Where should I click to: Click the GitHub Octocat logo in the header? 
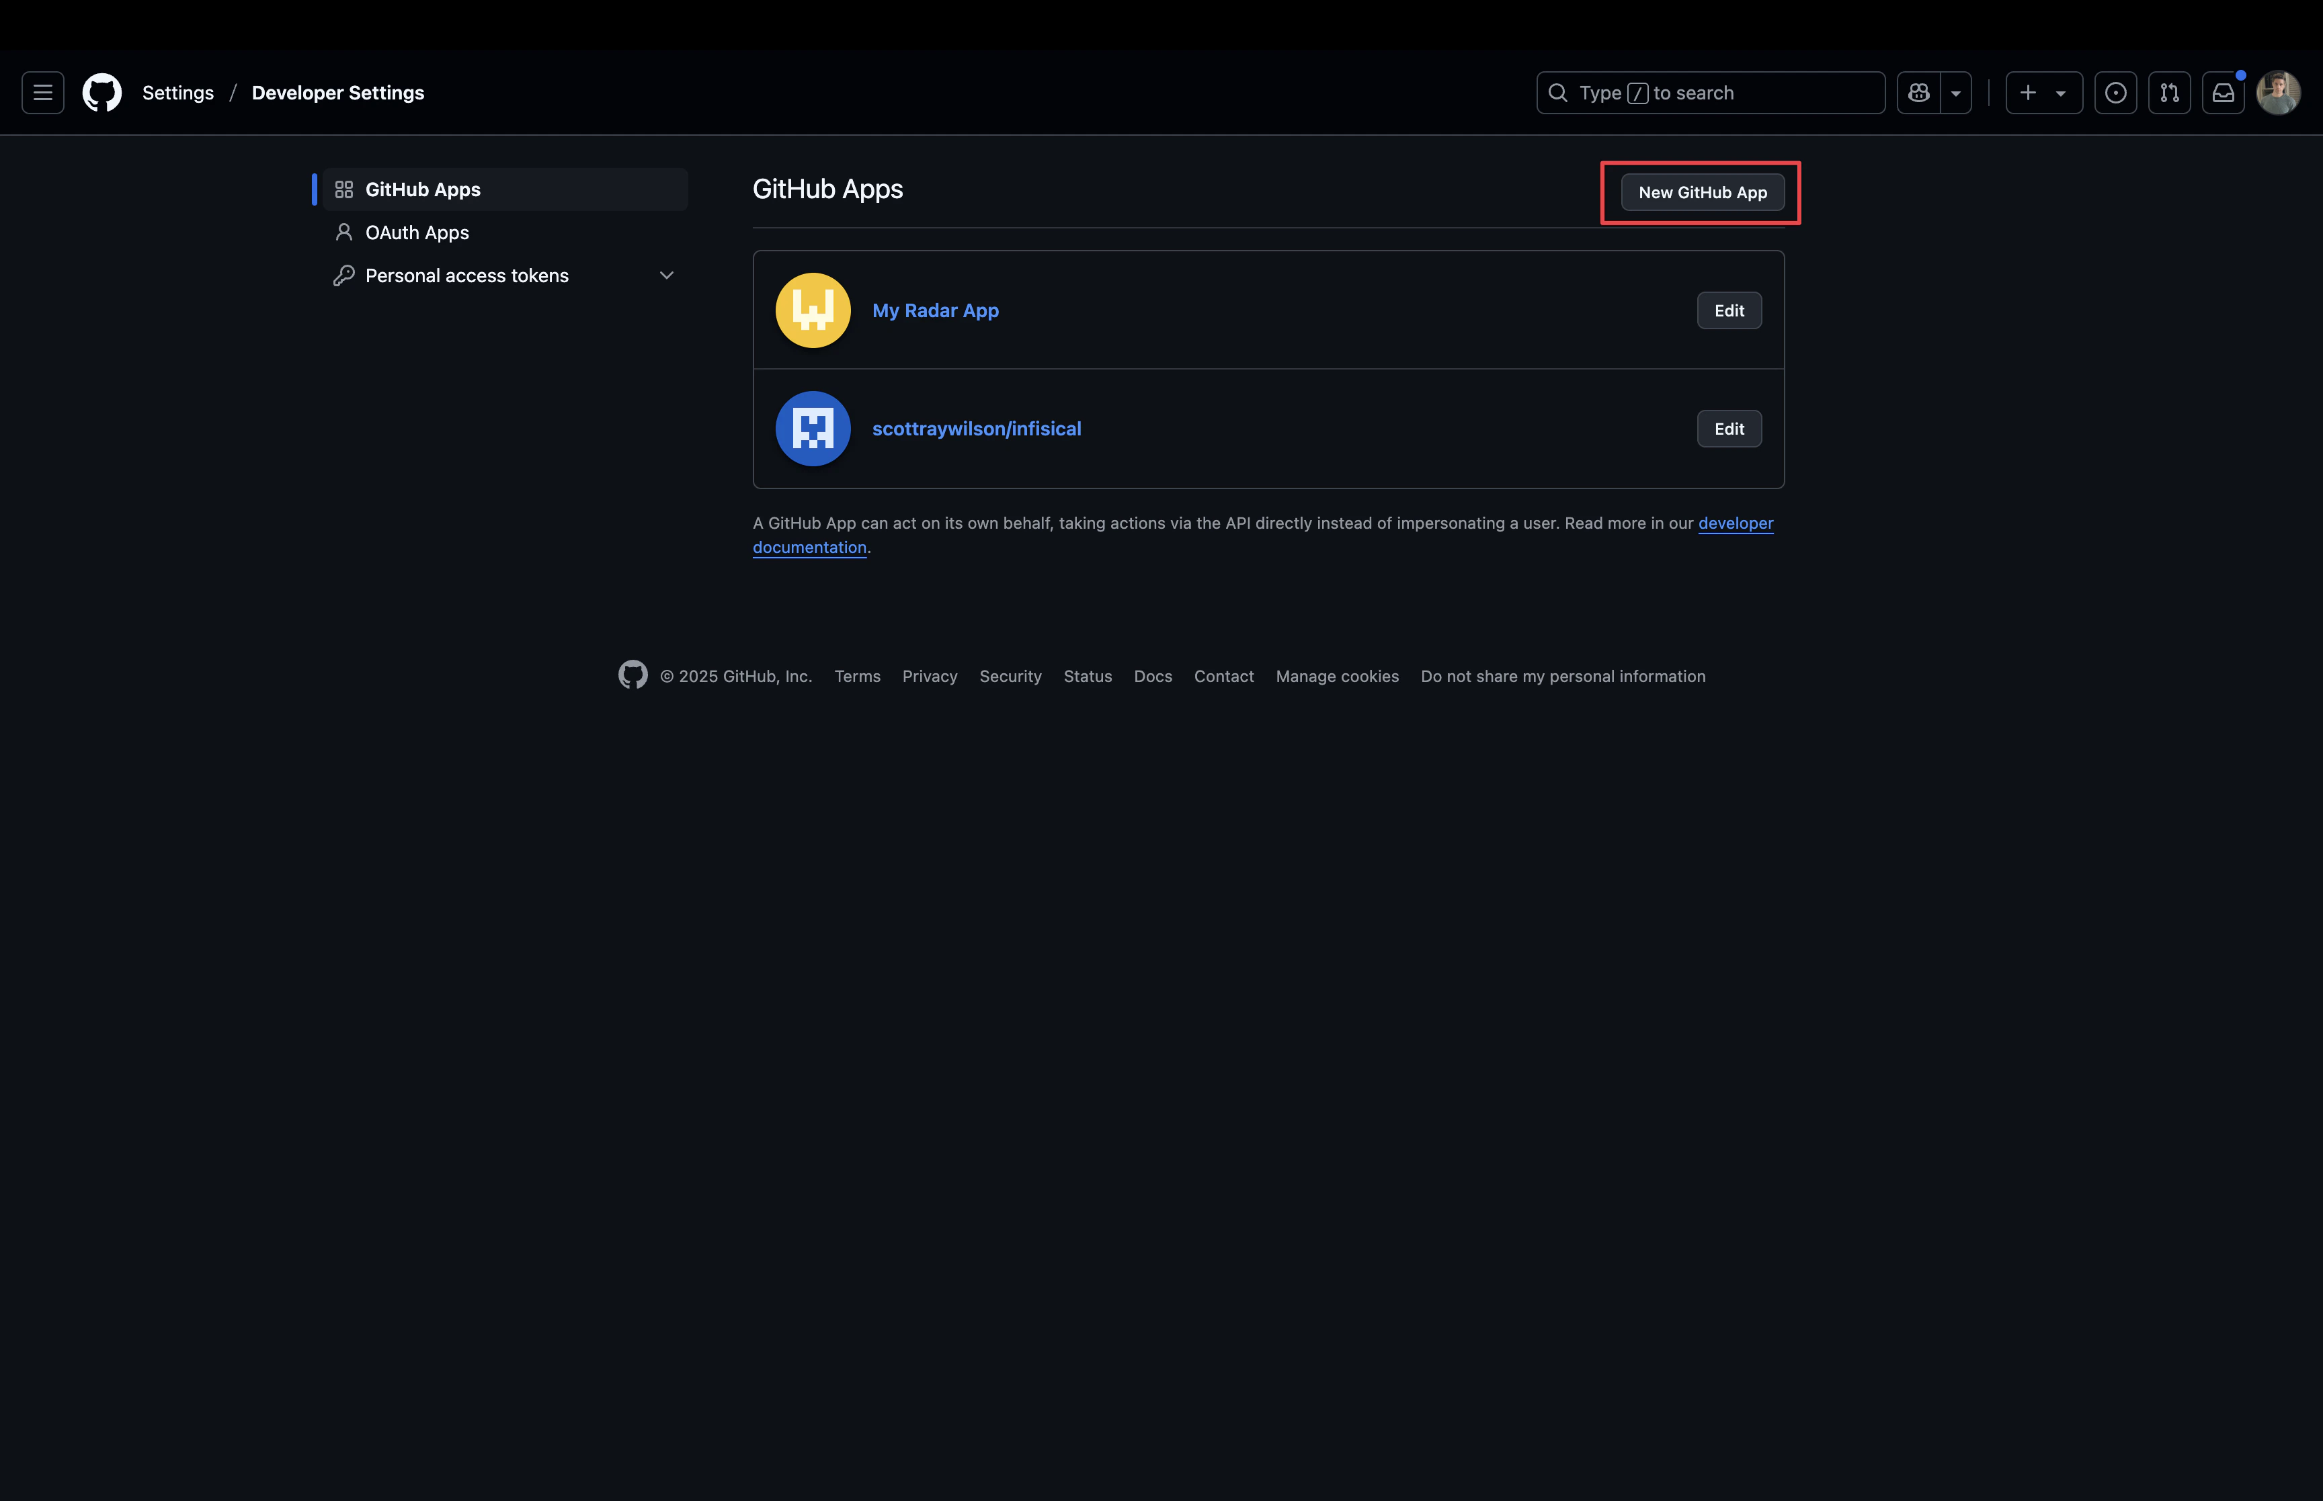102,93
